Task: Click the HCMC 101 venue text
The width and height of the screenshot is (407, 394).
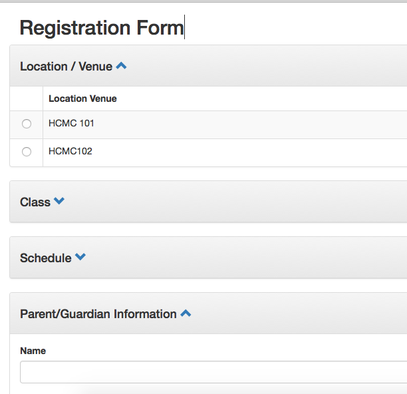Action: pos(71,123)
